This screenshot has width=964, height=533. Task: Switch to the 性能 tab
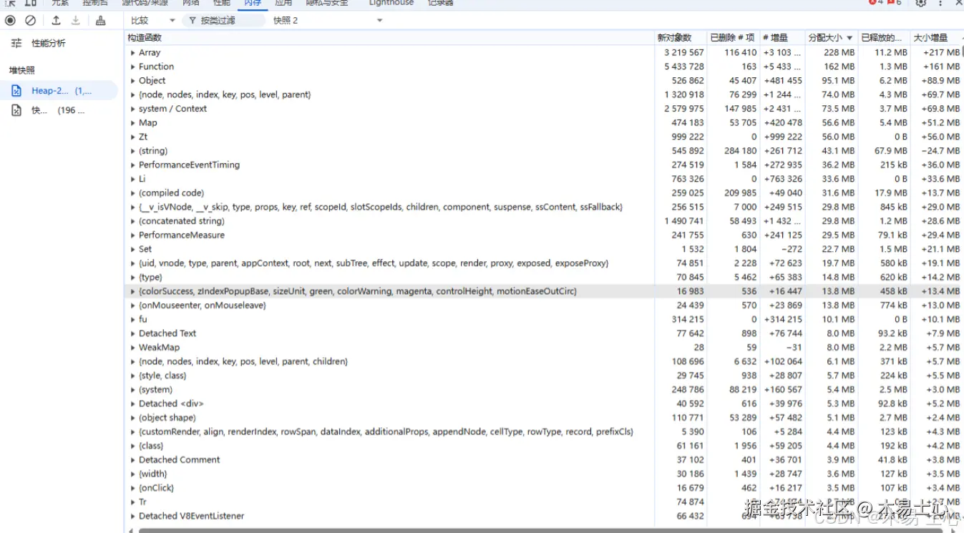click(222, 4)
